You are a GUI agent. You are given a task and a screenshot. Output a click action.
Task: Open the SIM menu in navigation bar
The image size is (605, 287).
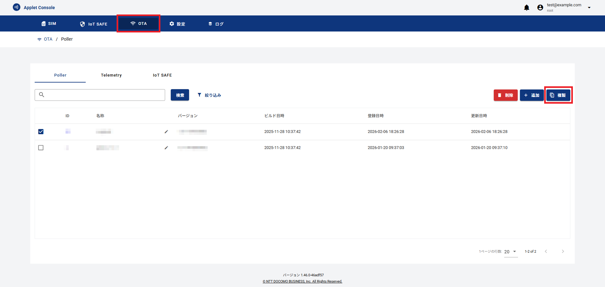click(x=49, y=24)
